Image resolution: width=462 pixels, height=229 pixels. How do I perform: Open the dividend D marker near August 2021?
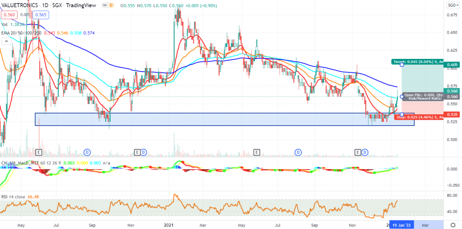[298, 152]
